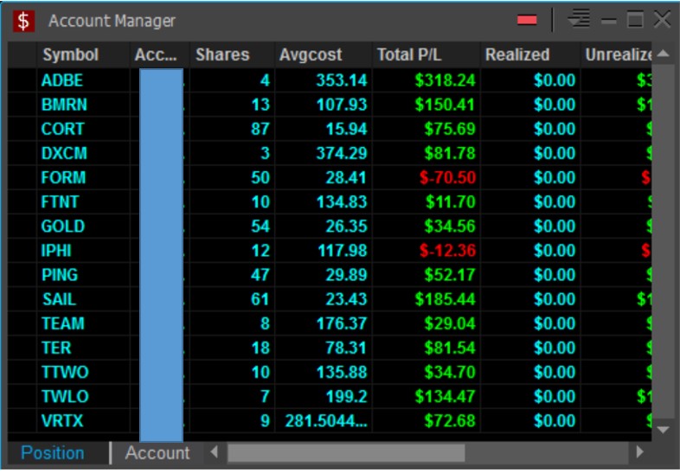
Task: Minimize the Account Manager window
Action: point(609,20)
